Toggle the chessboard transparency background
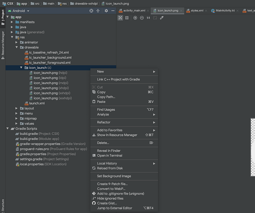 coord(120,18)
